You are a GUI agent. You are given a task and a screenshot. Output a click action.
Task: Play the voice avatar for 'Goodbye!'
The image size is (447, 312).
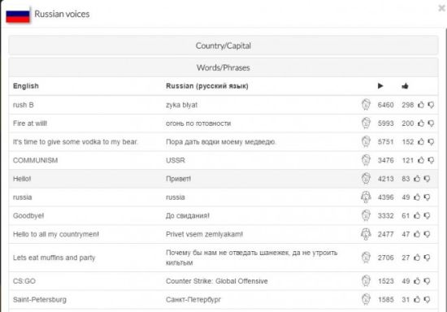[x=366, y=215]
